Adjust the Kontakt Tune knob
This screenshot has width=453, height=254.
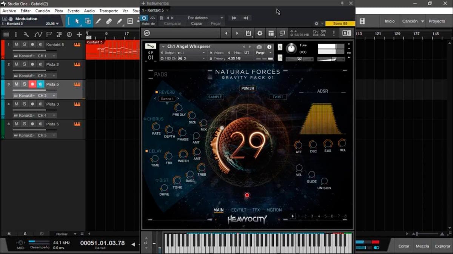click(291, 49)
